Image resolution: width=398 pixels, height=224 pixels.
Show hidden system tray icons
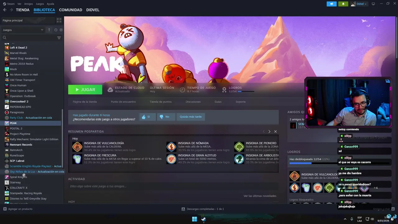(x=345, y=219)
